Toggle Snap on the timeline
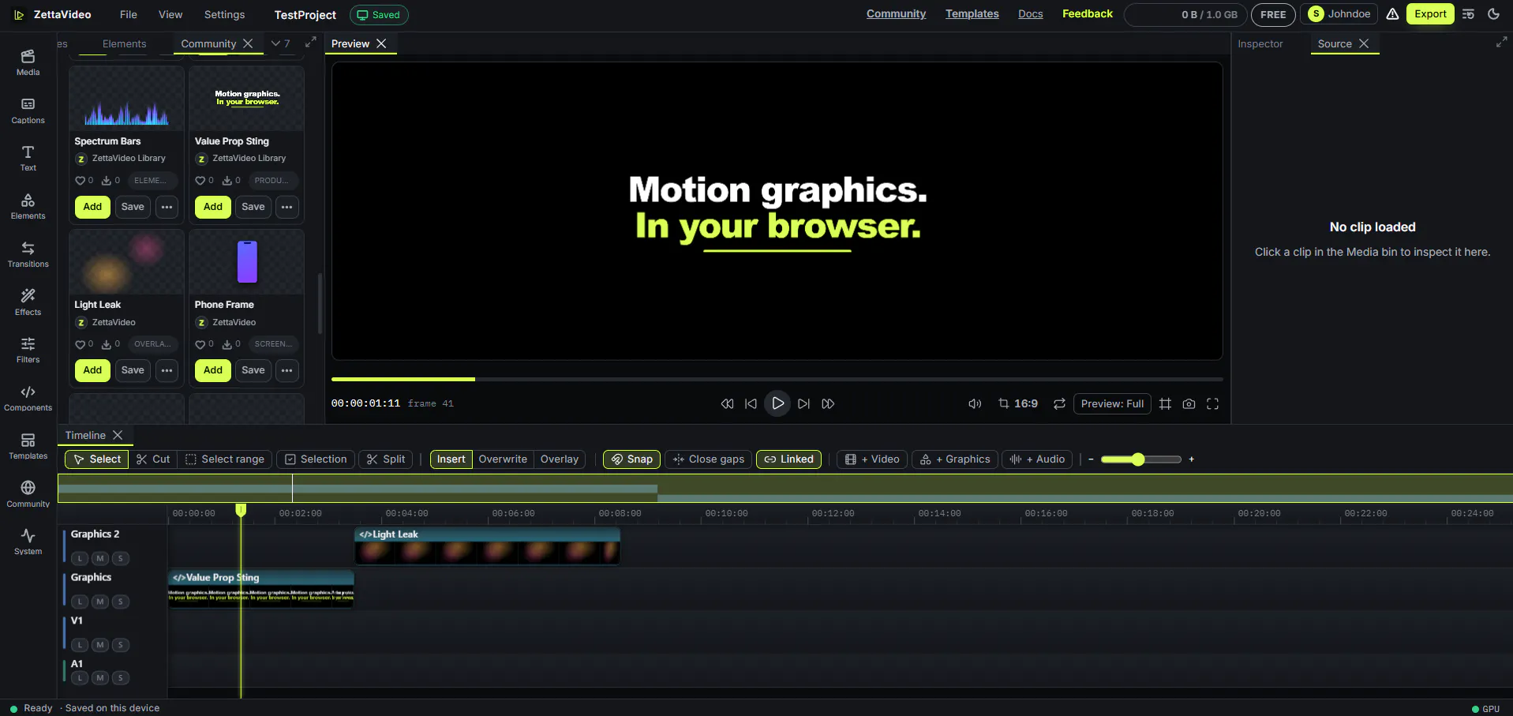1513x716 pixels. [631, 459]
